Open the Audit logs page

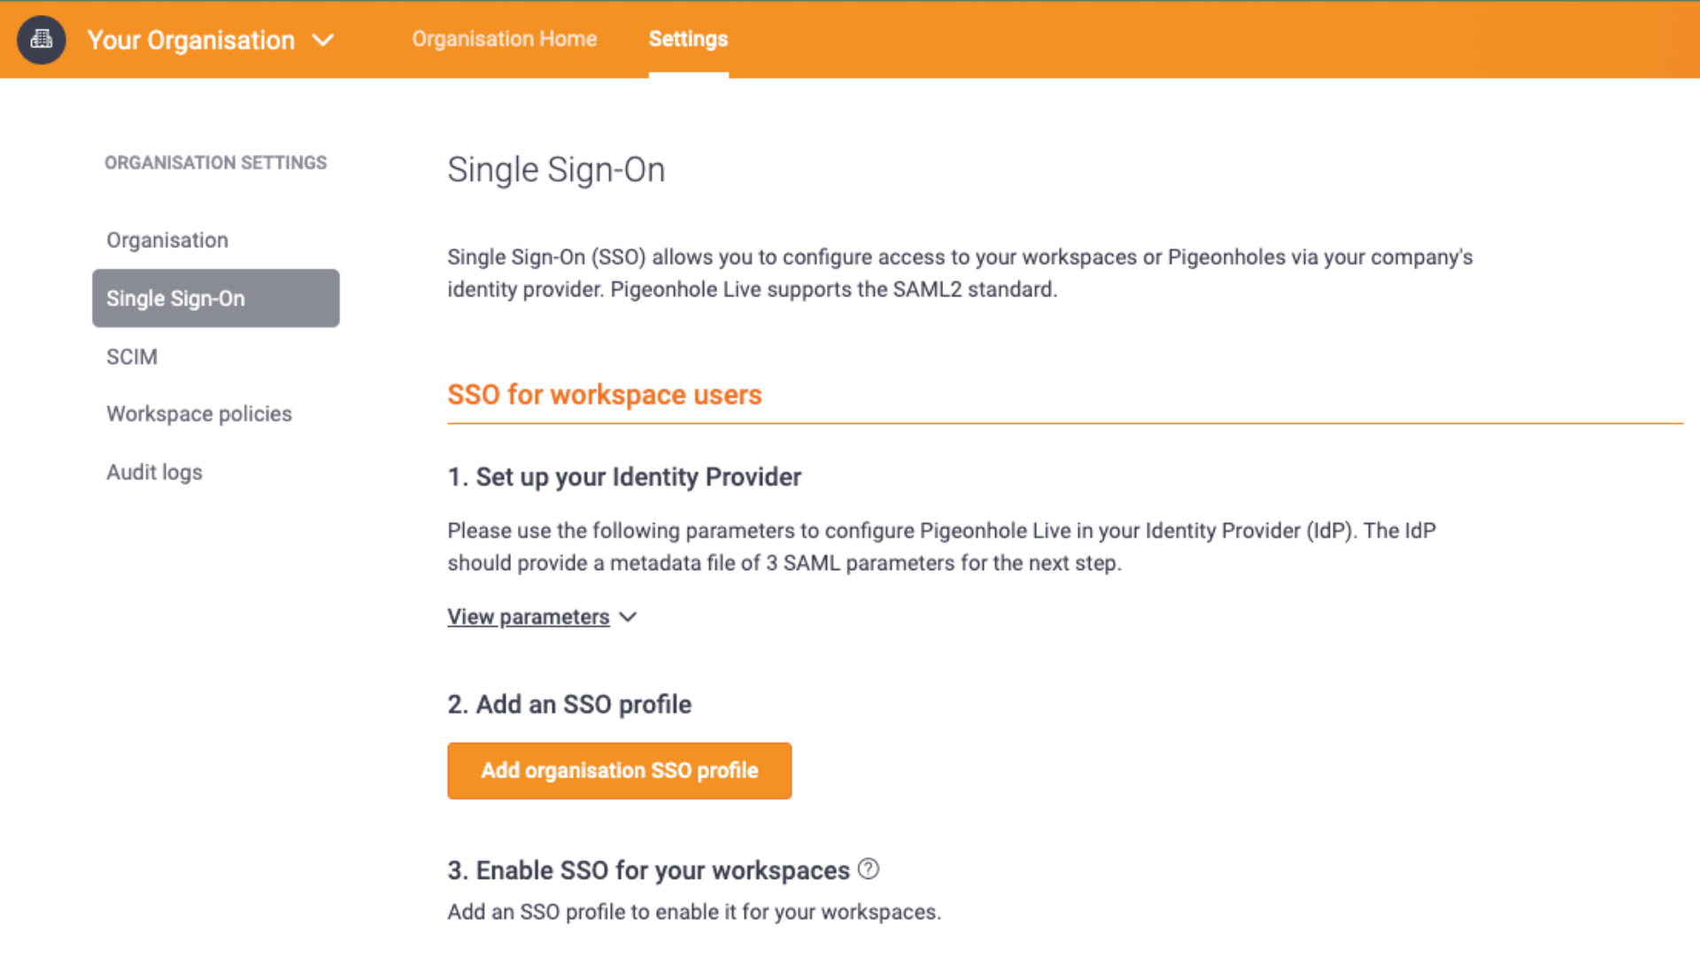pos(154,472)
